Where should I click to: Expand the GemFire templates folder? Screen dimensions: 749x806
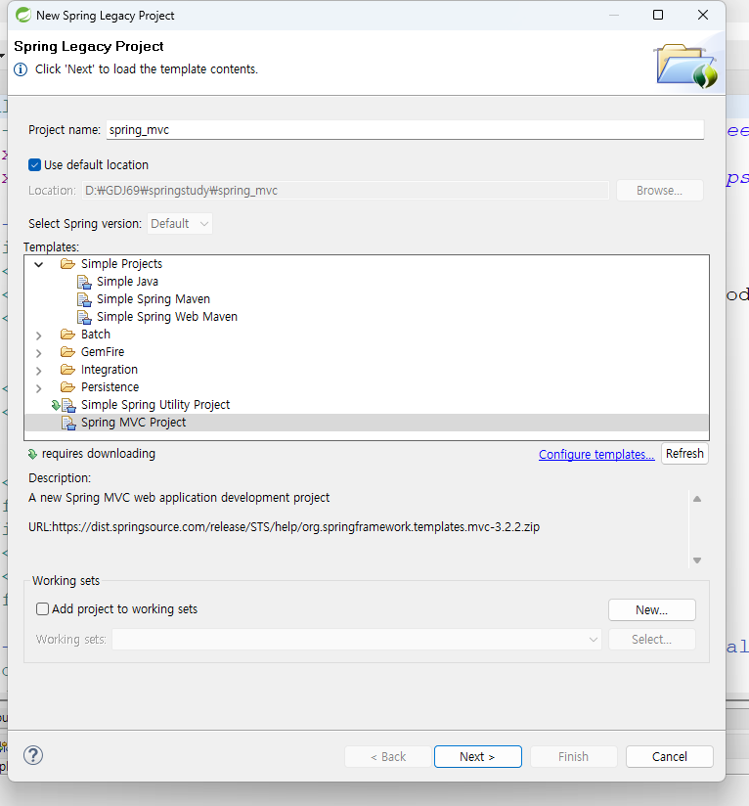38,353
